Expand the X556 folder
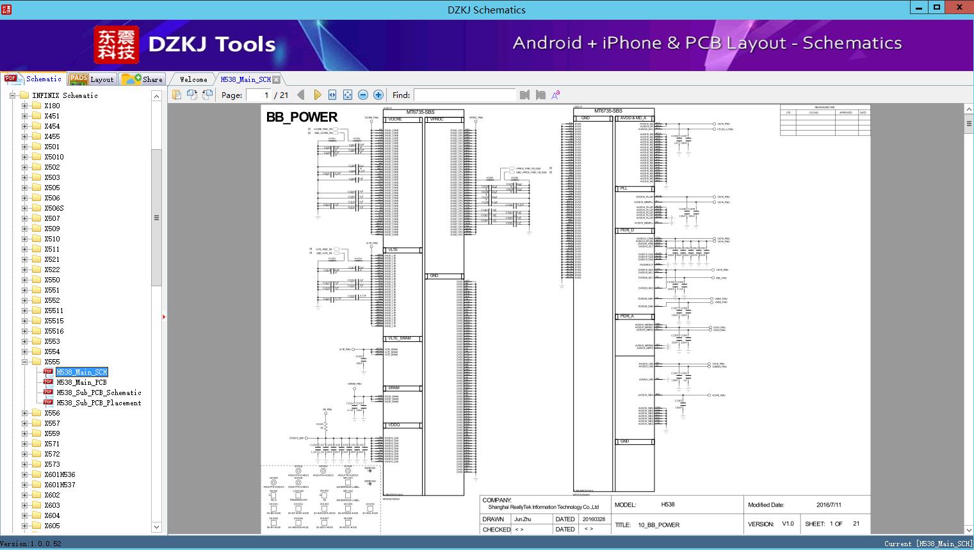This screenshot has height=550, width=974. 24,413
